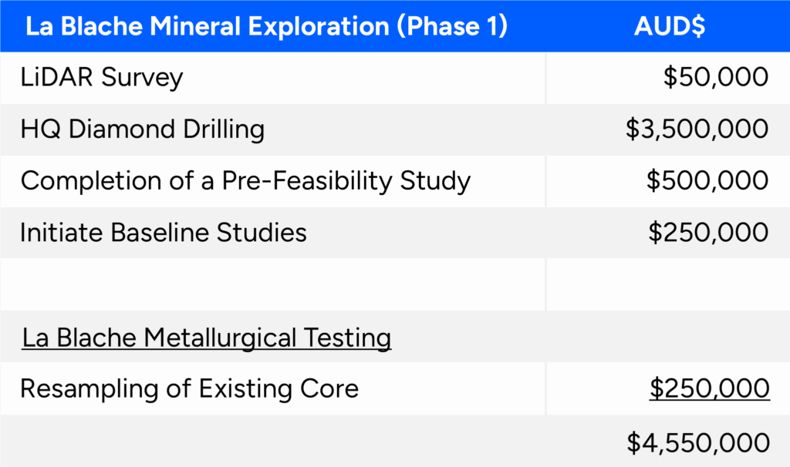Click the underlined $250,000 resampling amount
Viewport: 790px width, 467px height.
click(709, 388)
